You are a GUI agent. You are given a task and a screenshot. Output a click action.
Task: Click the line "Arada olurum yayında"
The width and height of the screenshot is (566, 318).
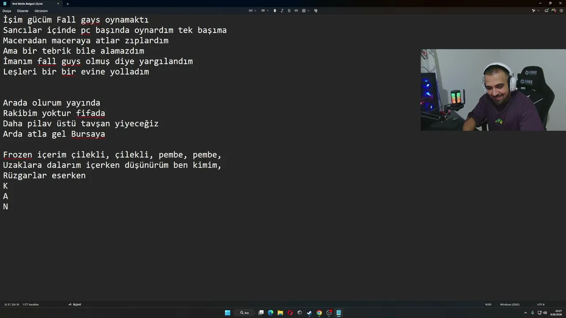[x=52, y=103]
